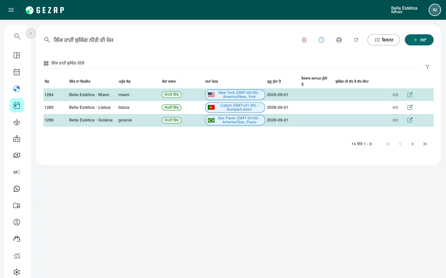
Task: Print the list with the printer icon
Action: [339, 40]
